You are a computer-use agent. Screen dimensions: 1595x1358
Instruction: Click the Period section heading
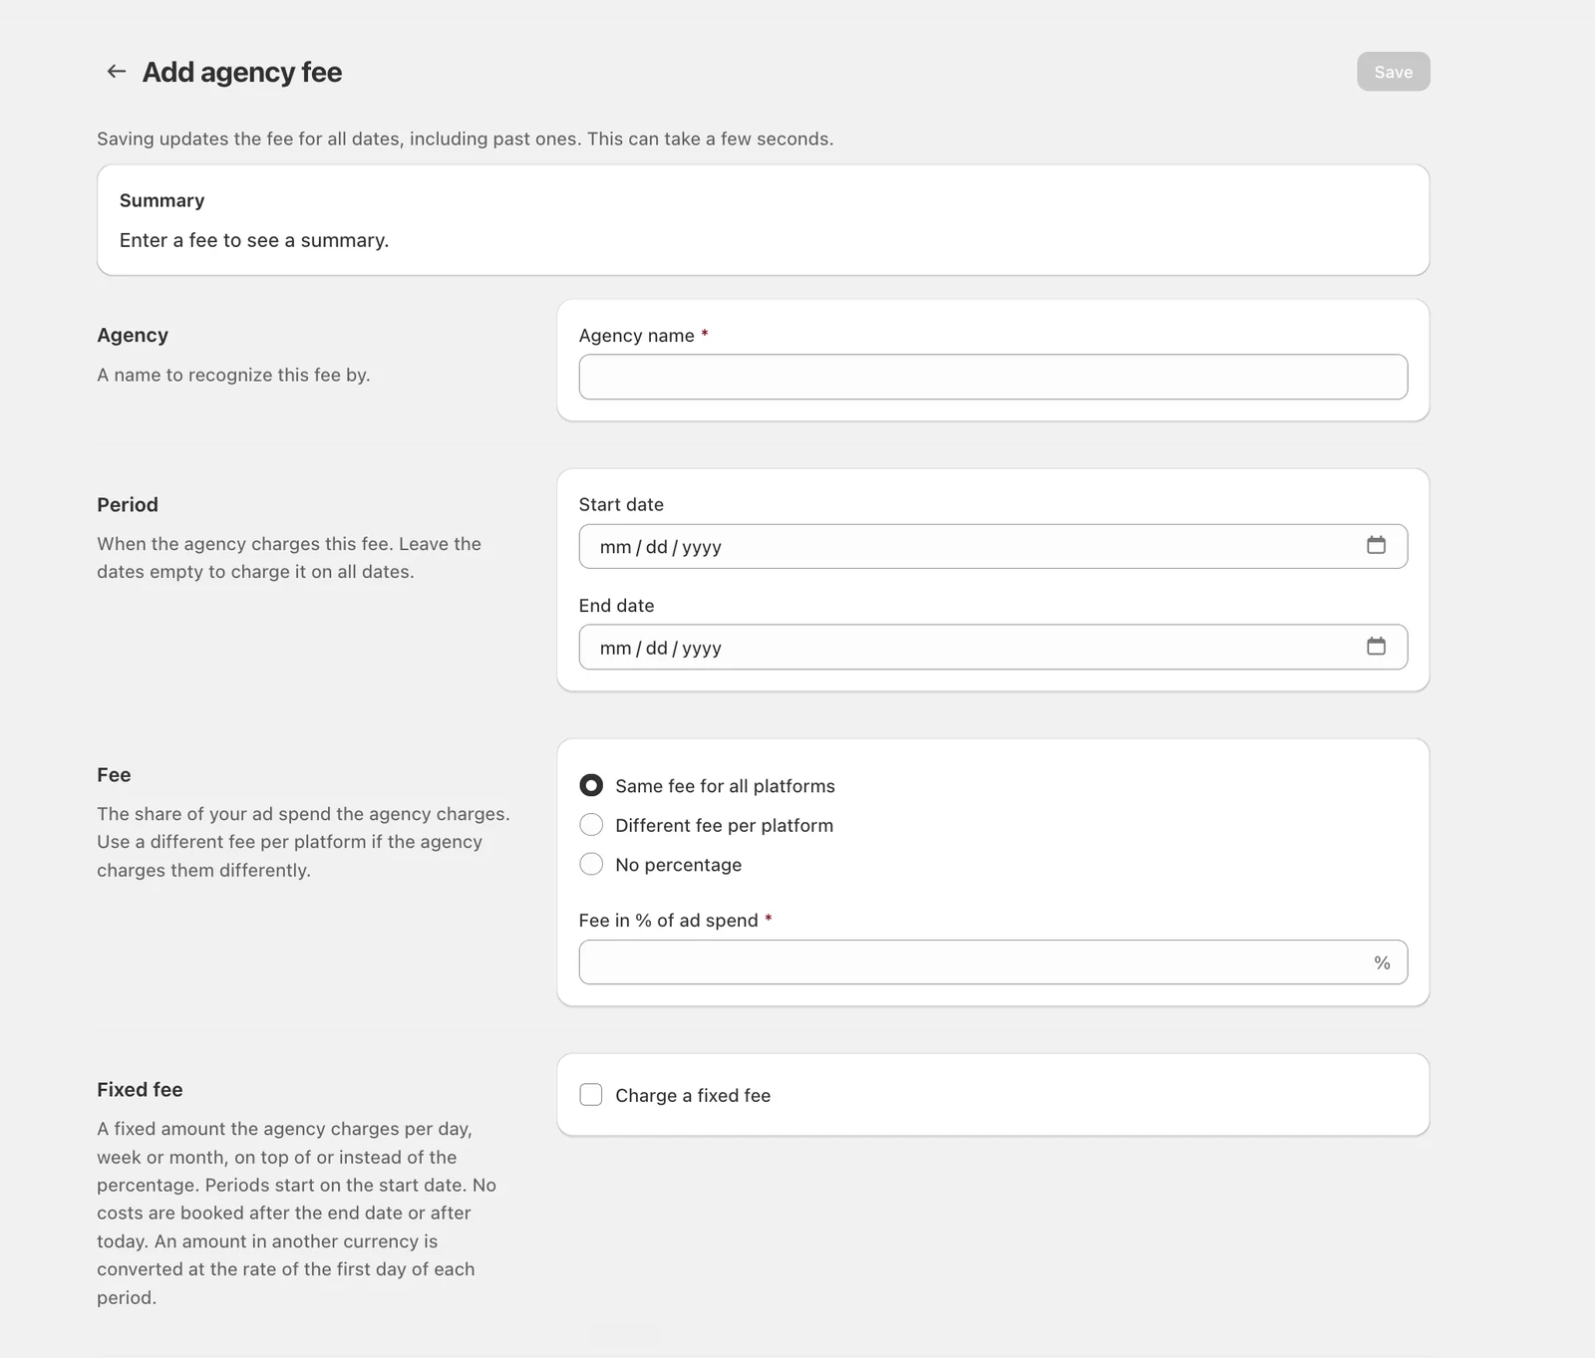[x=128, y=504]
